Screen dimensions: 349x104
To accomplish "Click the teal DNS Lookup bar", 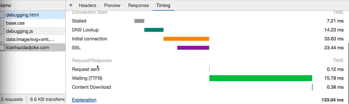I will click(154, 30).
